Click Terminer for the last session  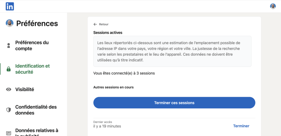coord(241,126)
